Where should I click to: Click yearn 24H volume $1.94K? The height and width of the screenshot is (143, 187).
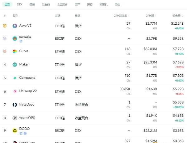point(151,116)
